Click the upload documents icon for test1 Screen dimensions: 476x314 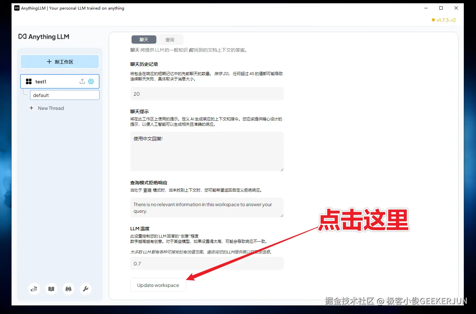[x=82, y=81]
